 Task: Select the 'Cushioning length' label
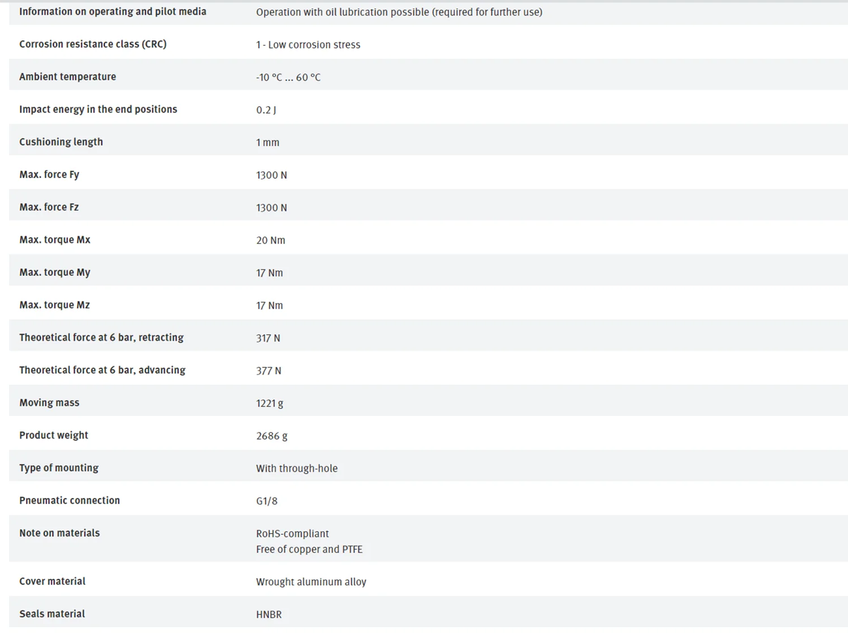pyautogui.click(x=61, y=142)
